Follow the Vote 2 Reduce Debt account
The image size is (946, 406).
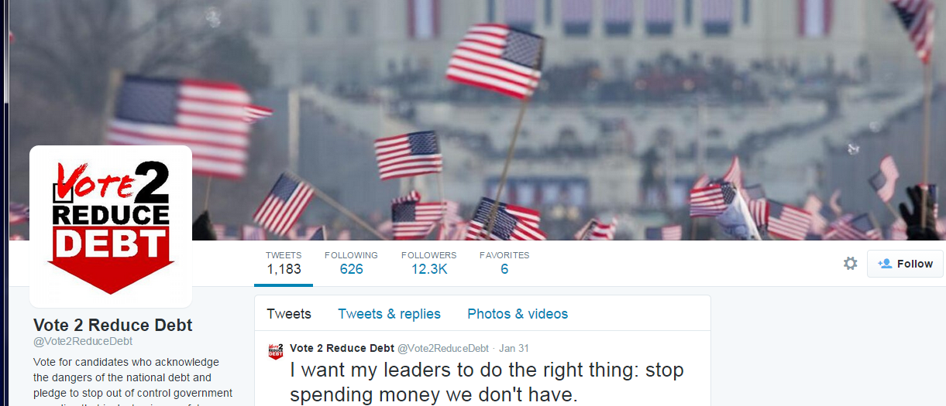point(905,264)
